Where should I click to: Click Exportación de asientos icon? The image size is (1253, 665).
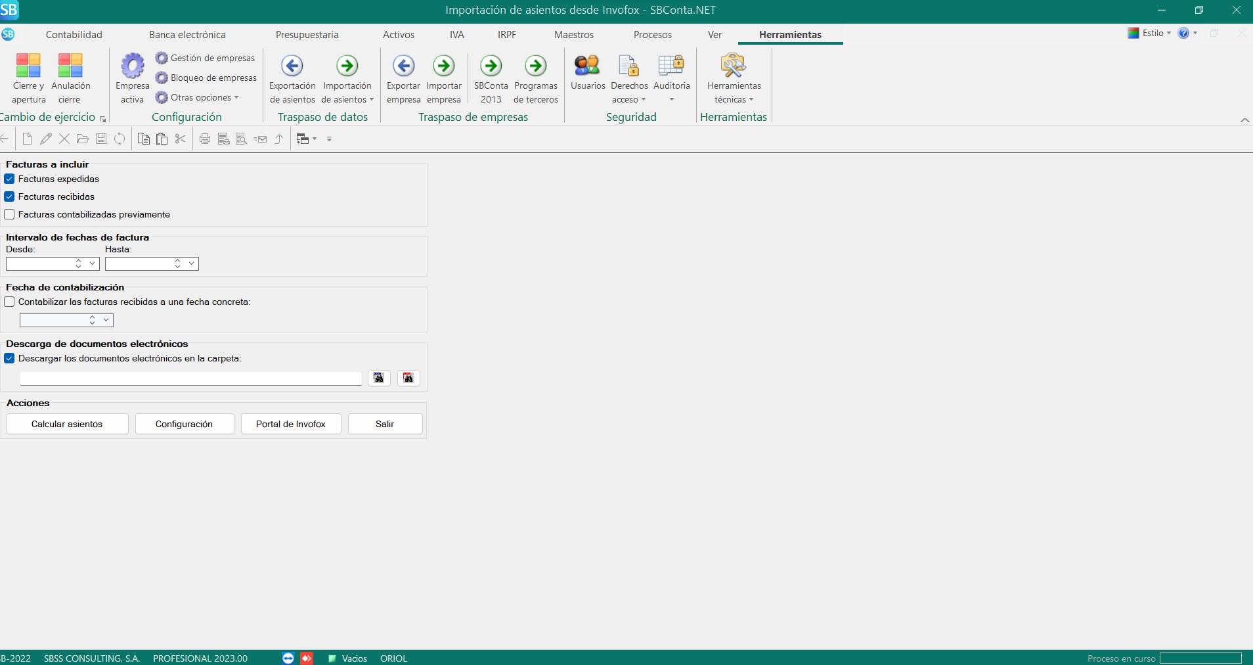(x=292, y=66)
